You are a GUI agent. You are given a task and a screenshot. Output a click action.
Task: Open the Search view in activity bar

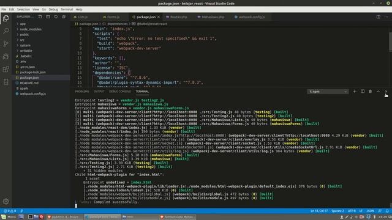point(6,31)
